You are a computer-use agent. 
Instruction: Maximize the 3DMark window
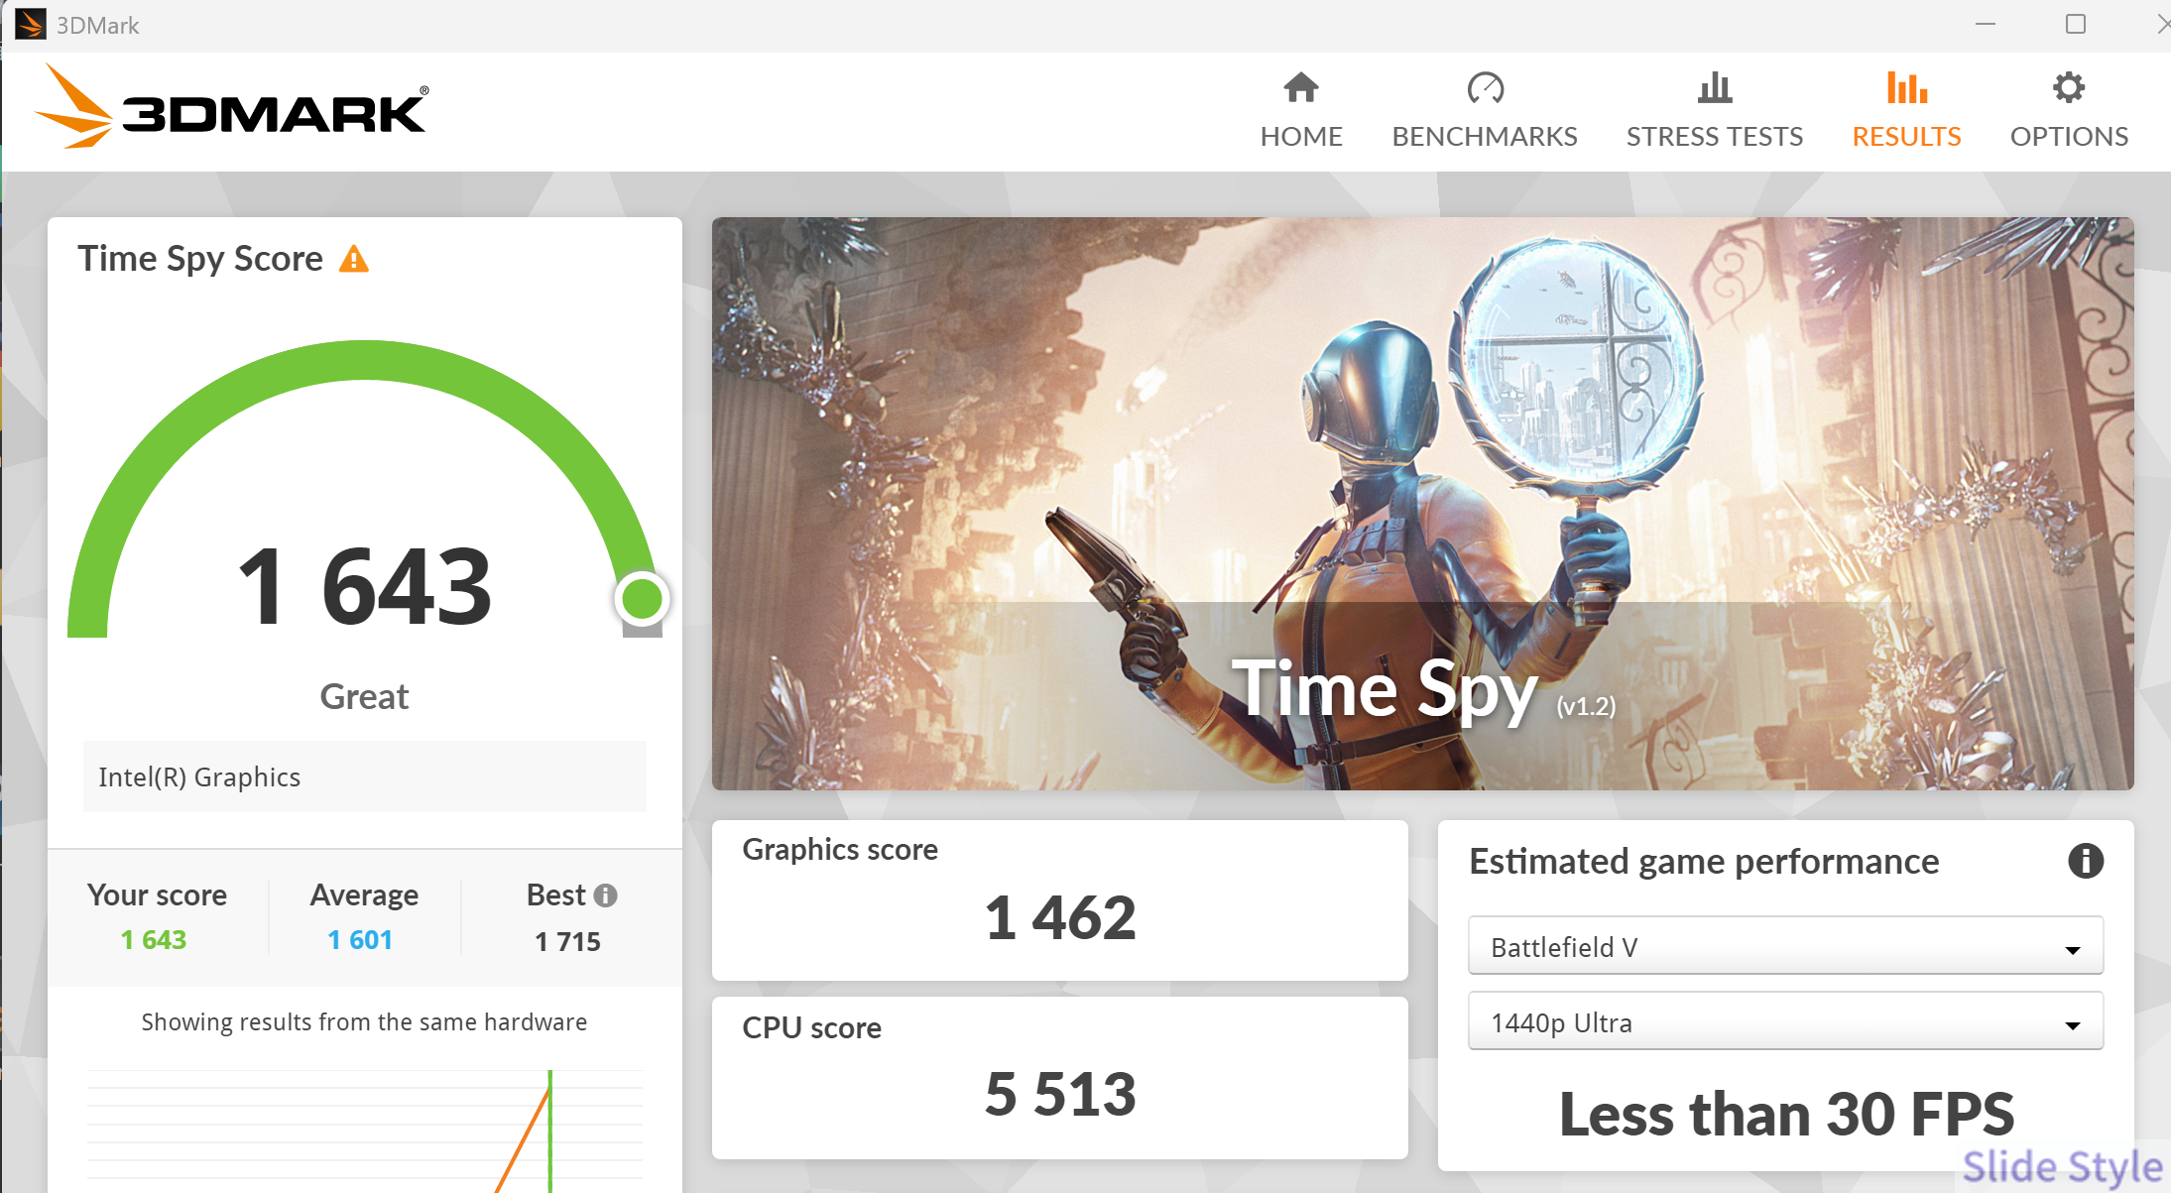coord(2076,24)
